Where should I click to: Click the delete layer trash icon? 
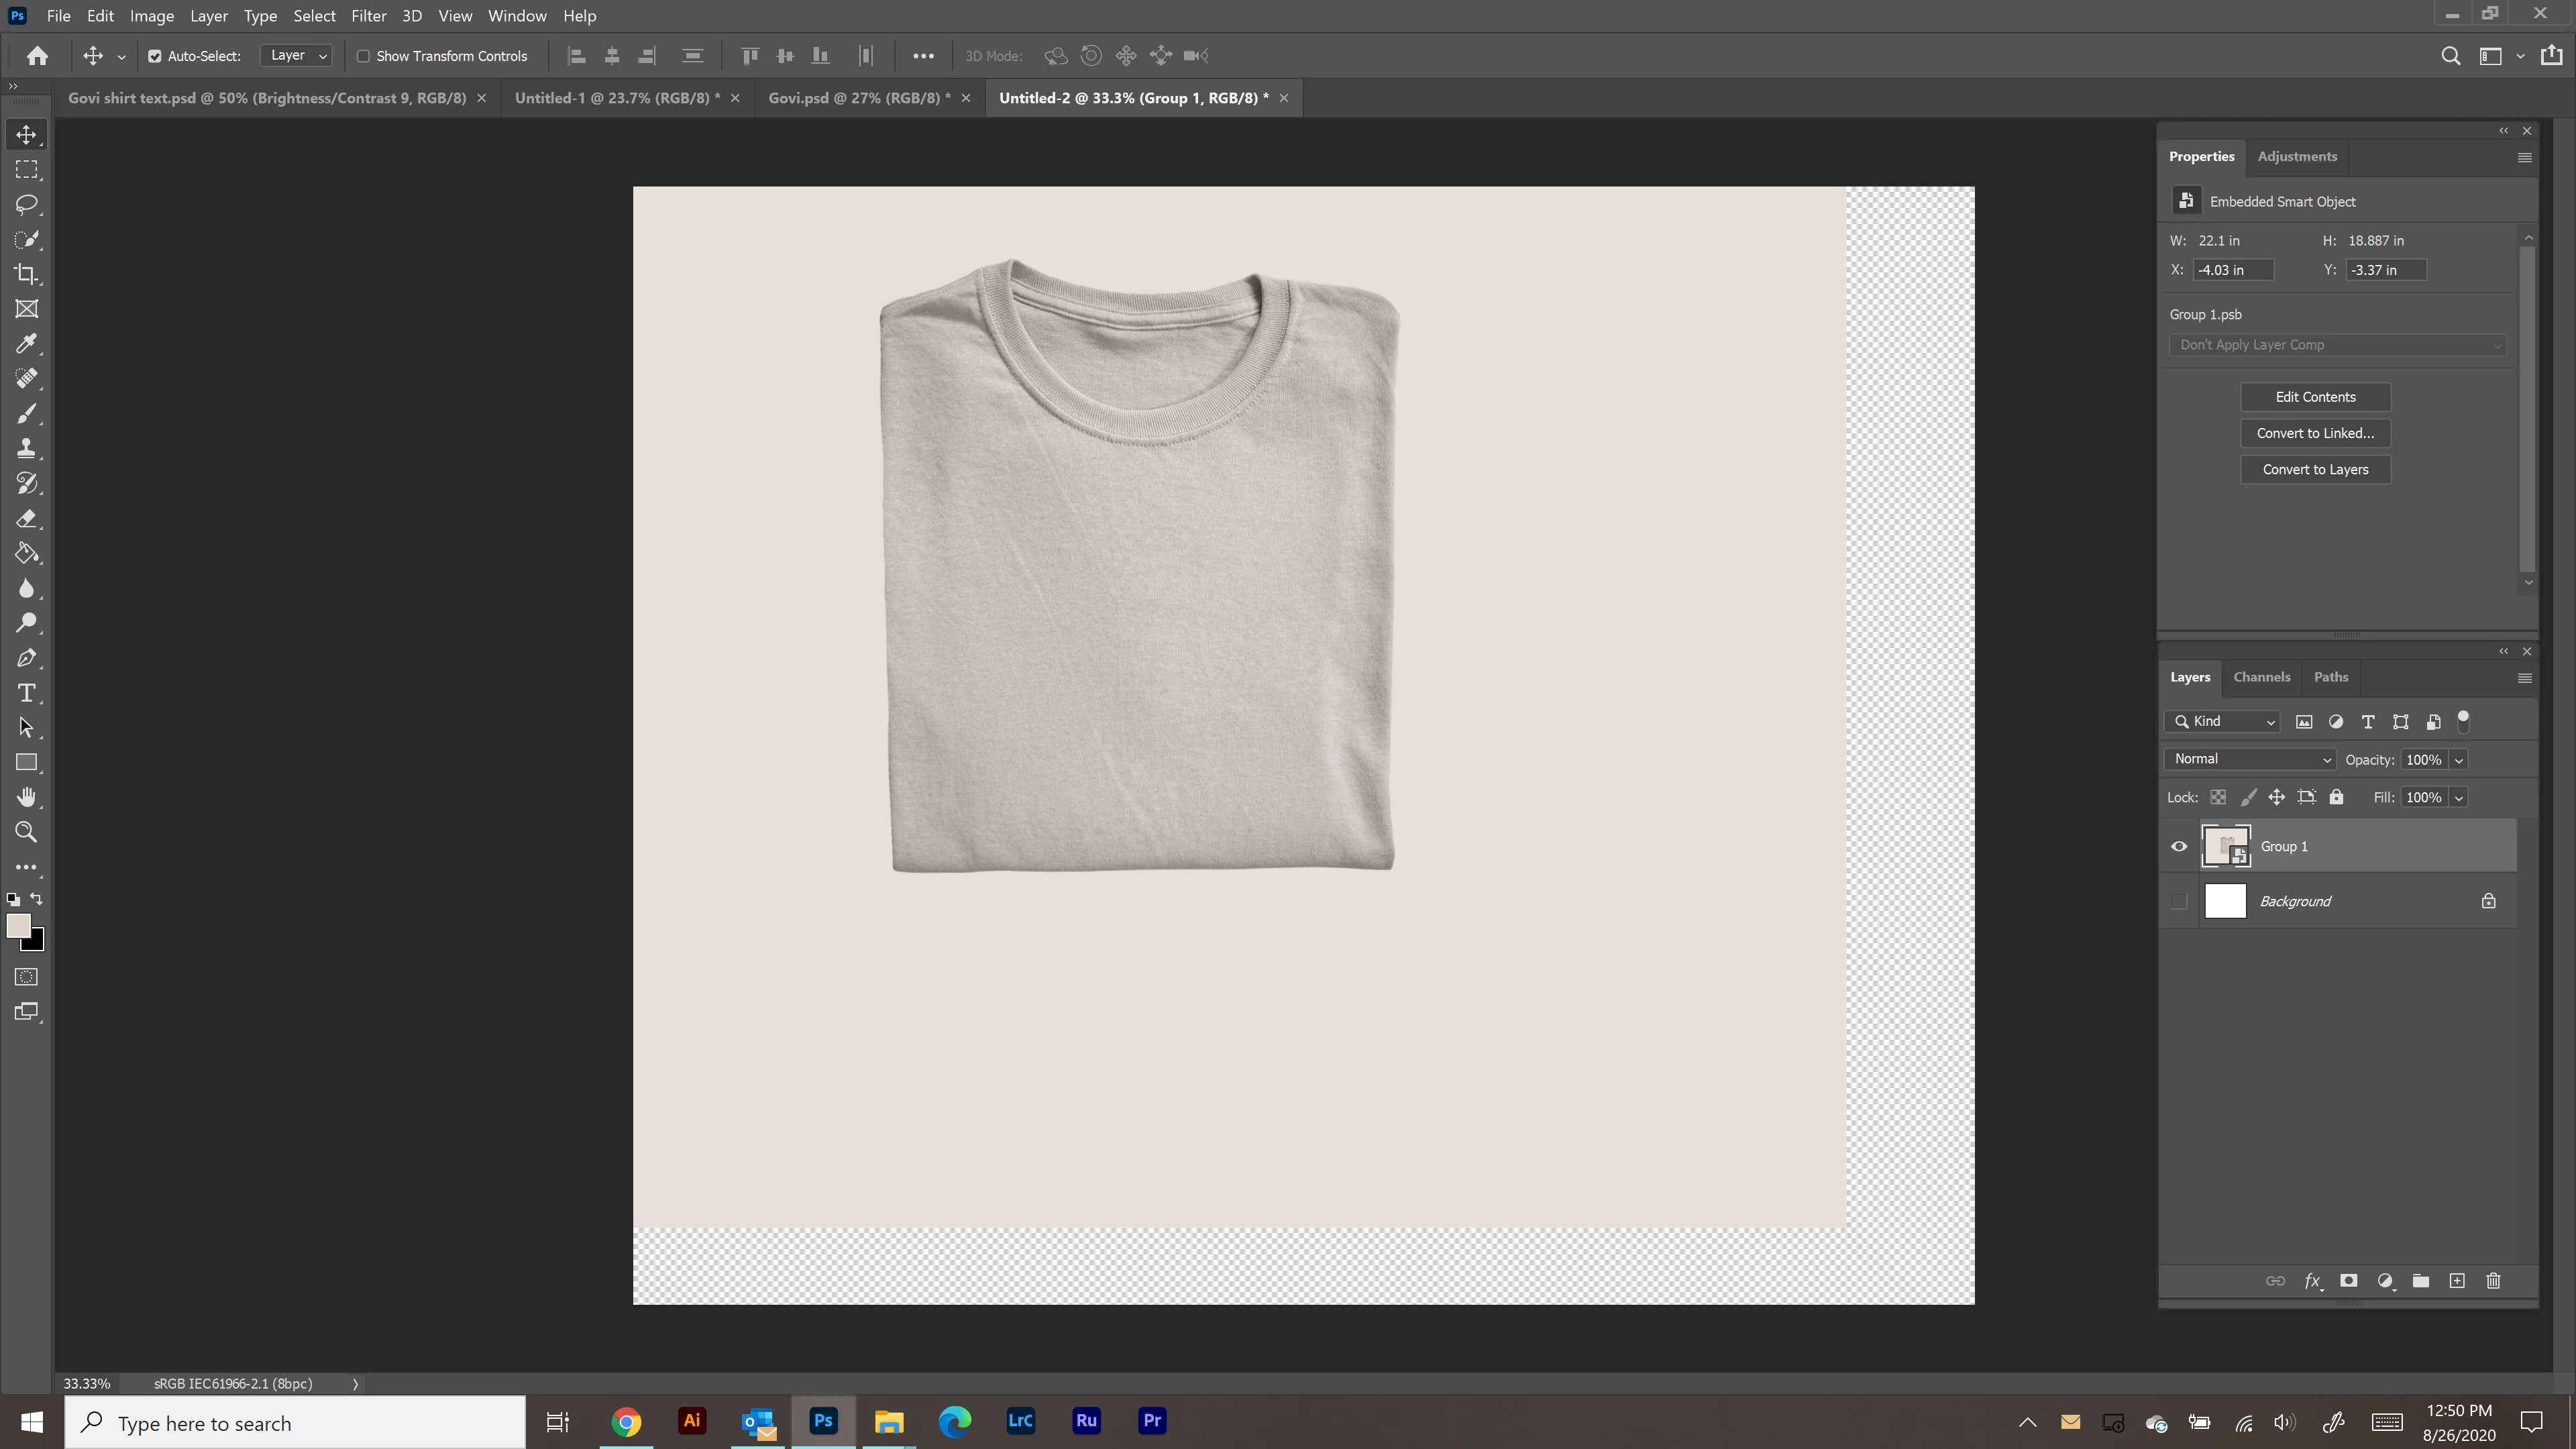(x=2493, y=1281)
